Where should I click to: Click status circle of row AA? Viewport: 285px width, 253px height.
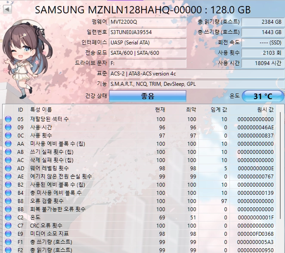click(8, 144)
